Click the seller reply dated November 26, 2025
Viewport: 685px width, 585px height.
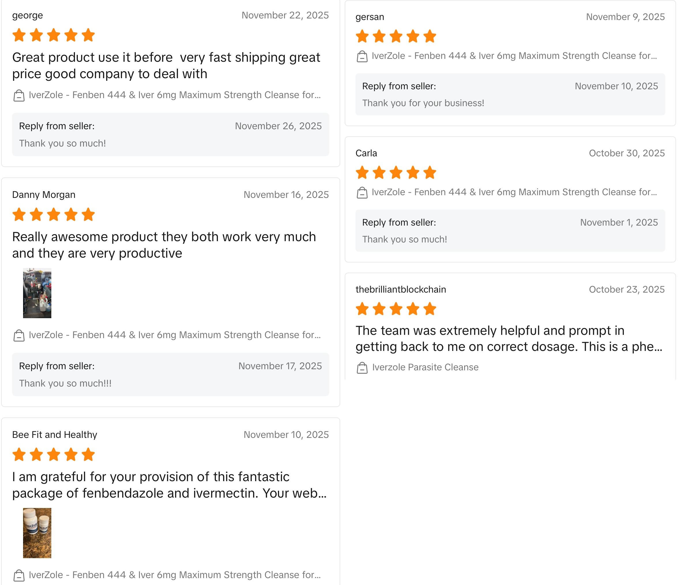coord(170,135)
